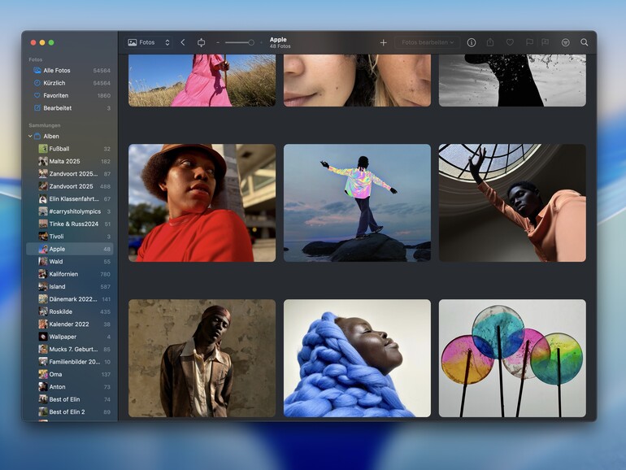This screenshot has width=626, height=470.
Task: Click the Apple album thumbnail icon in sidebar
Action: (43, 249)
